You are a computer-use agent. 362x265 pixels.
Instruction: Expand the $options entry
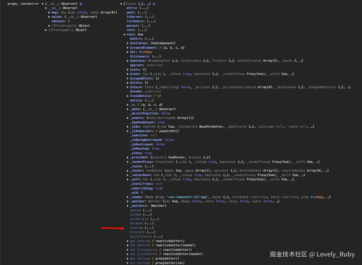pyautogui.click(x=128, y=61)
